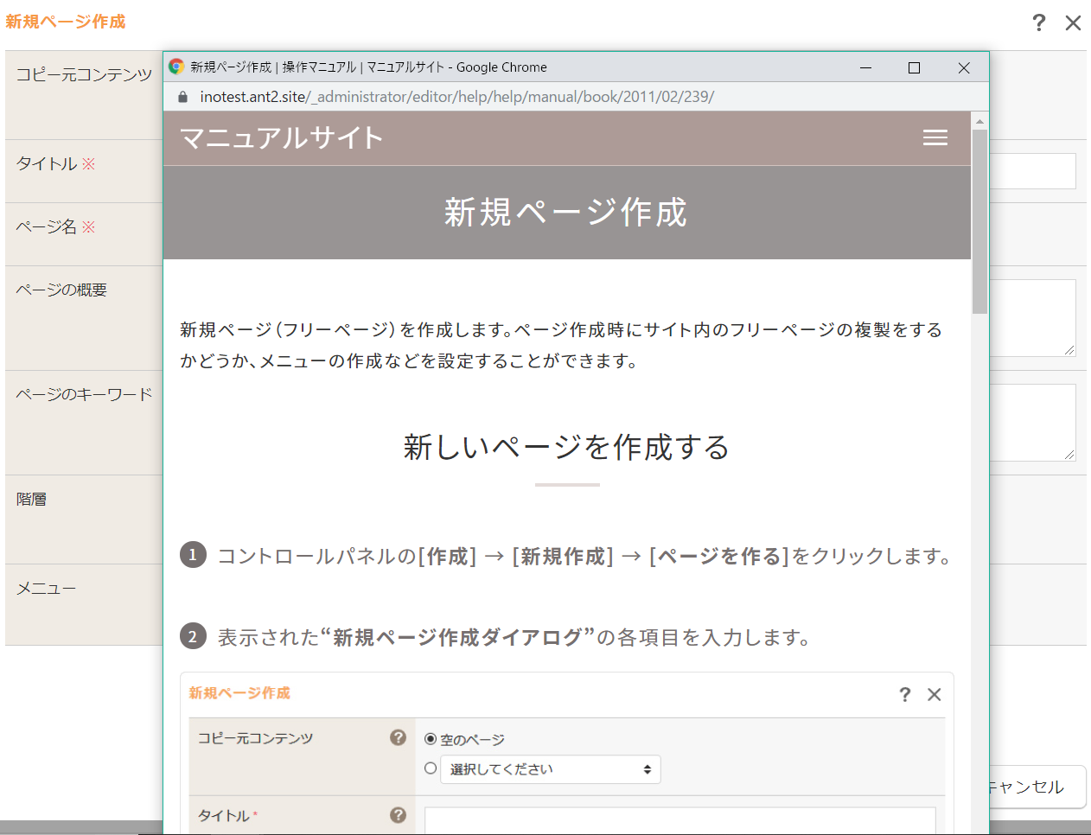Close the background 新規ページ作成 dialog
The image size is (1091, 835).
pos(1073,22)
